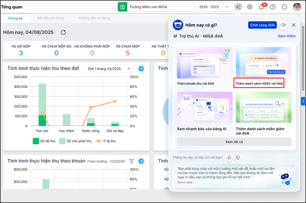306x203 pixels.
Task: Click the help question mark icon
Action: tap(273, 7)
